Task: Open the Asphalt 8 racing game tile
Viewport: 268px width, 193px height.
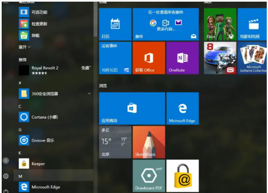Action: (220, 58)
